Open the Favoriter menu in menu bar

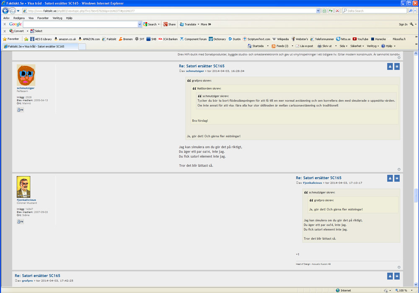[x=43, y=18]
